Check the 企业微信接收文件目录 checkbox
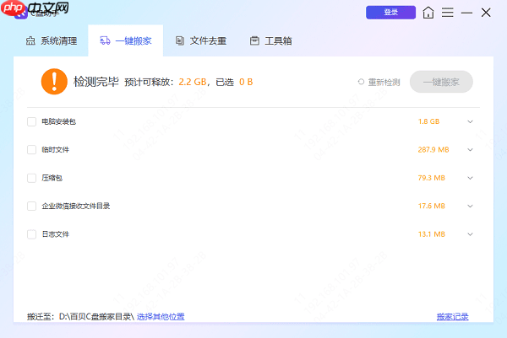The height and width of the screenshot is (338, 507). pos(32,207)
